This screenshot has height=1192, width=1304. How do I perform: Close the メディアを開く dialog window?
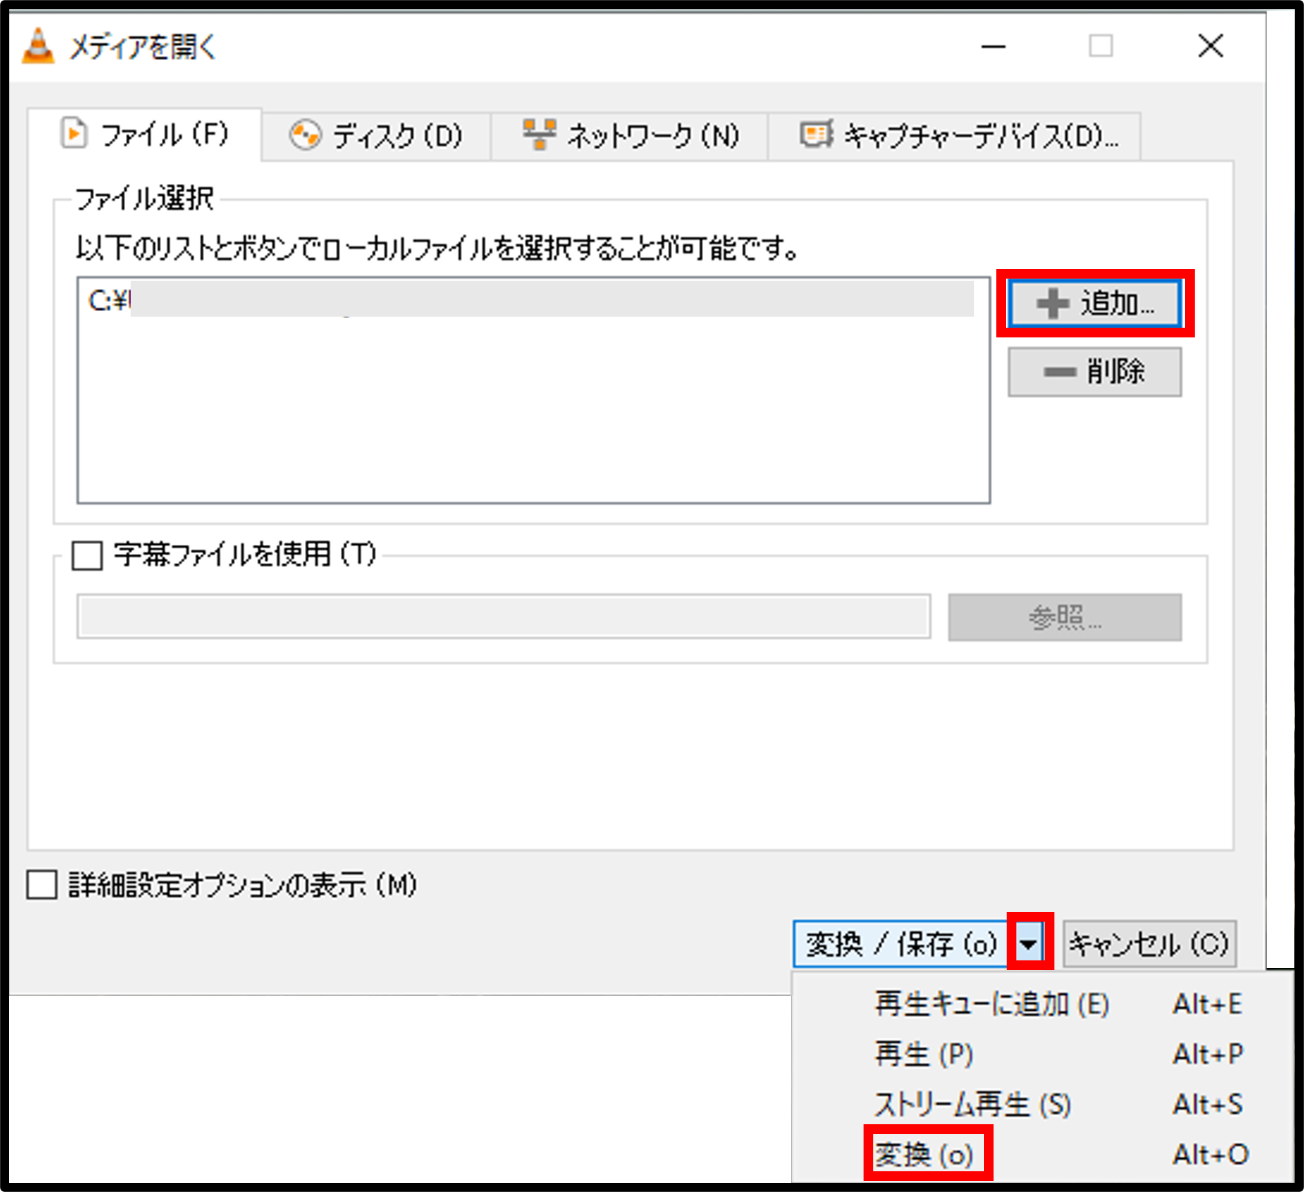click(x=1210, y=47)
